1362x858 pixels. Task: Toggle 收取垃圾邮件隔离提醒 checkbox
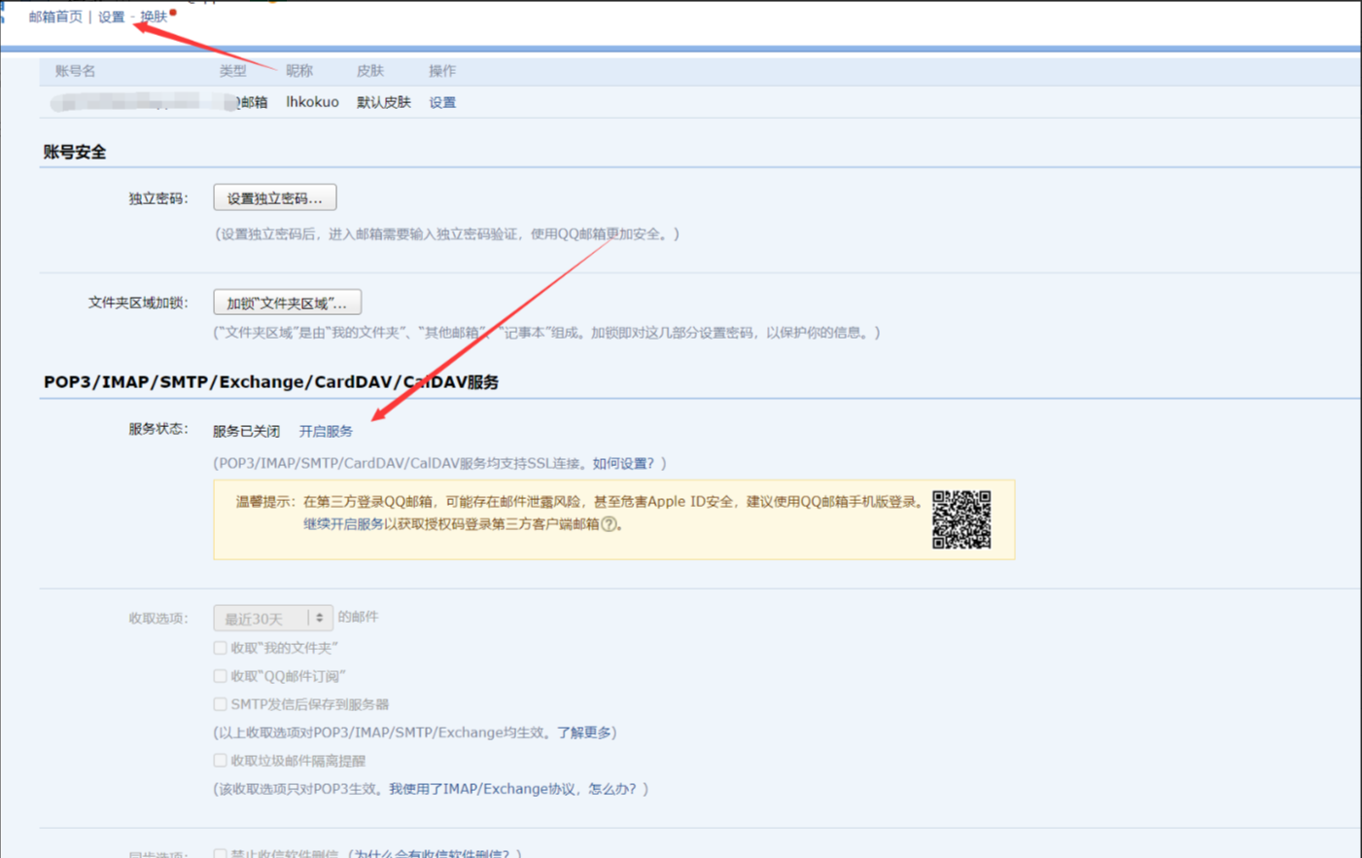220,761
